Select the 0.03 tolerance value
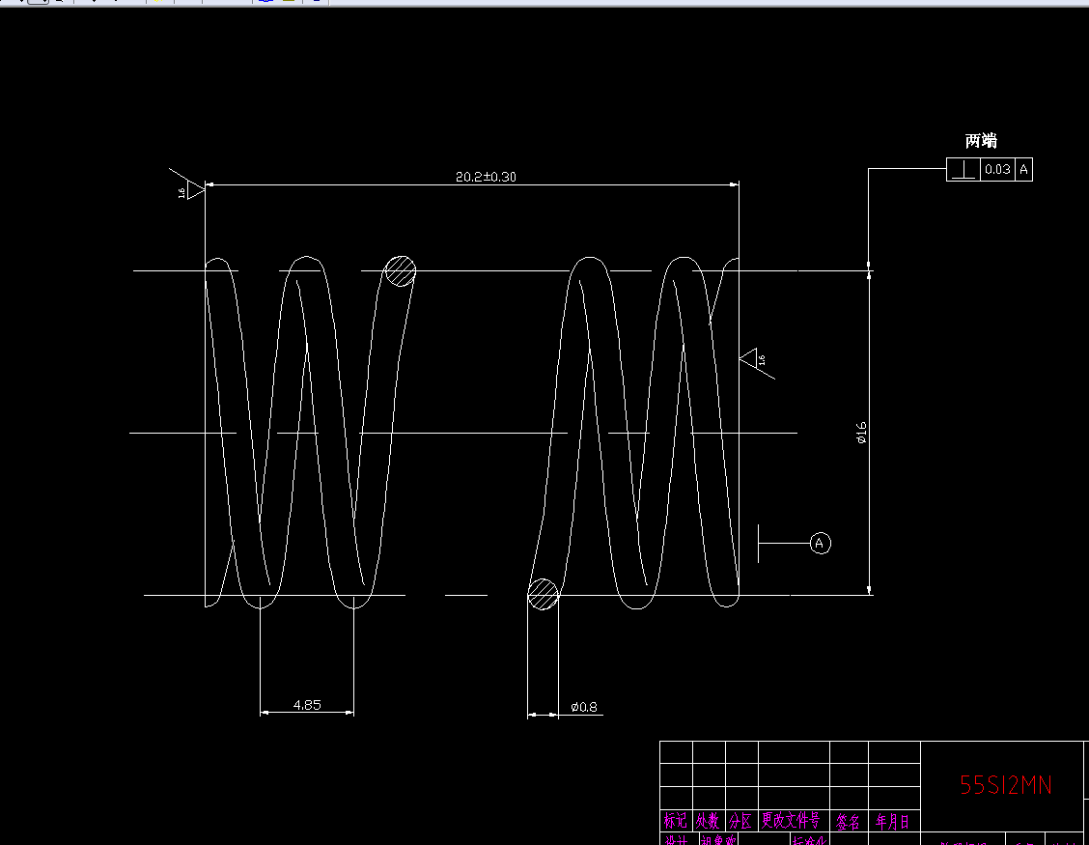This screenshot has width=1089, height=845. coord(997,170)
